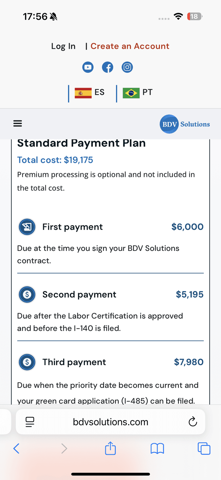Switch language to Spanish ES

(x=89, y=92)
